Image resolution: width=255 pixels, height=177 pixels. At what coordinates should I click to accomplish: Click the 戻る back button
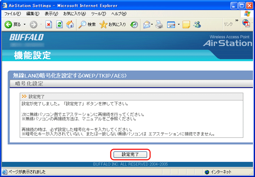[x=13, y=25]
